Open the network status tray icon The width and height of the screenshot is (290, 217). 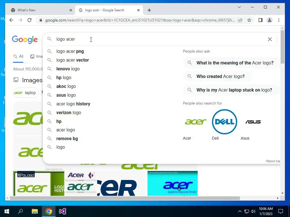247,211
